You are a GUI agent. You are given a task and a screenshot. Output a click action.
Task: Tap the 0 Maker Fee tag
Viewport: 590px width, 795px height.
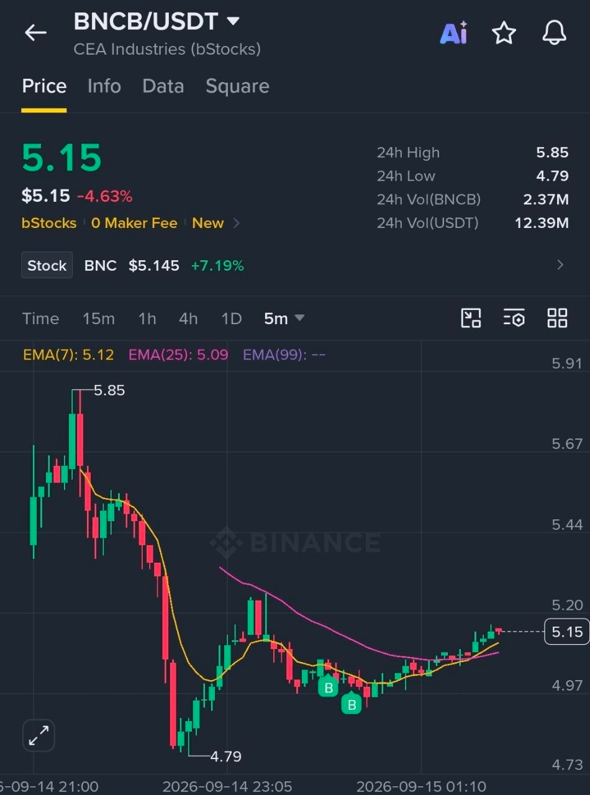tap(134, 223)
